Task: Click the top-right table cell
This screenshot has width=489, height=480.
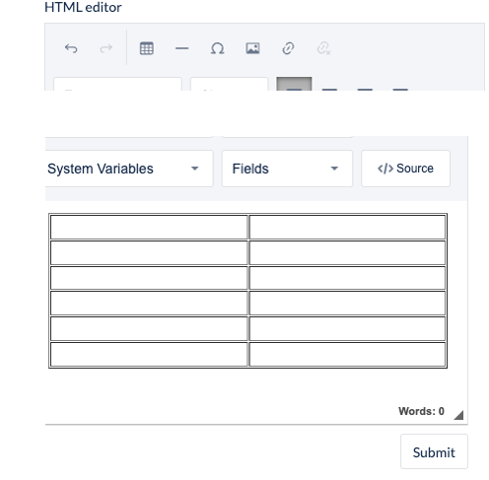Action: pyautogui.click(x=347, y=227)
